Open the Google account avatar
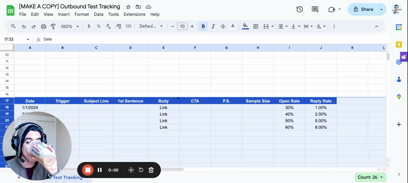 click(x=396, y=9)
